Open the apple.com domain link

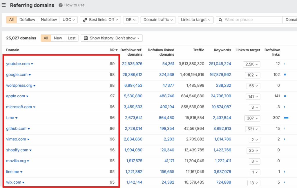[16, 96]
